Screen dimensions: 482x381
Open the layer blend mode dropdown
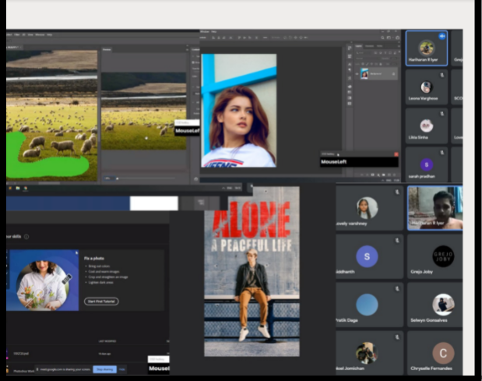point(368,58)
